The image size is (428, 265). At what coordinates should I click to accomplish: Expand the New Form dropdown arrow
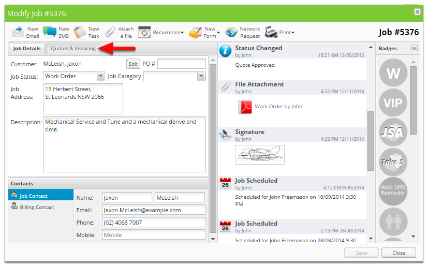(x=218, y=33)
